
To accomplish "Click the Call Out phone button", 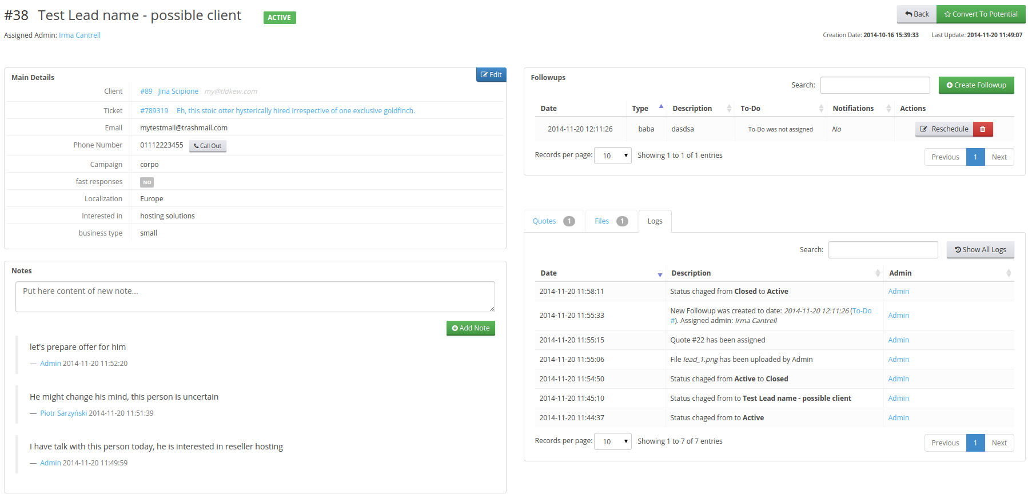I will point(208,146).
